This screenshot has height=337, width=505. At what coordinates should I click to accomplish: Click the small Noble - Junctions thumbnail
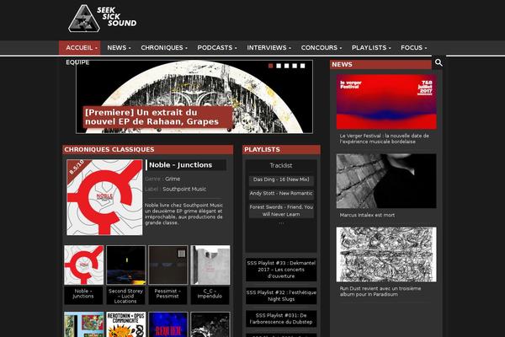[x=83, y=265]
